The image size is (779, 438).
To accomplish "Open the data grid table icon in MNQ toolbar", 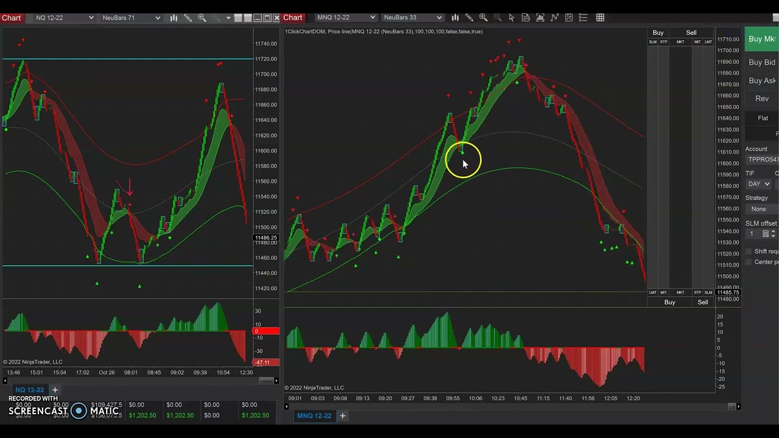I will coord(600,18).
